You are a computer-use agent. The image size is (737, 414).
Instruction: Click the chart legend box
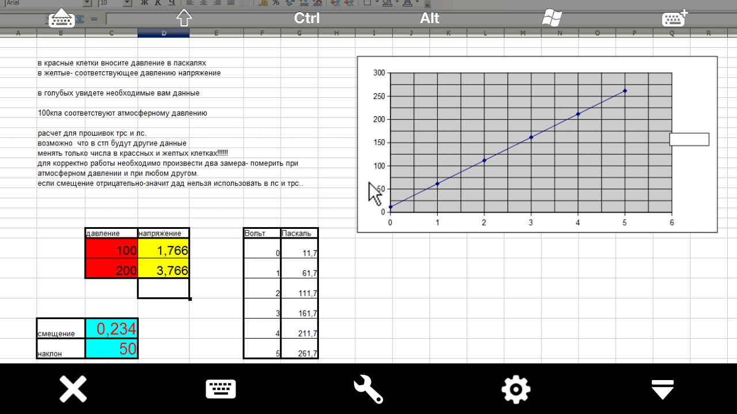[689, 139]
